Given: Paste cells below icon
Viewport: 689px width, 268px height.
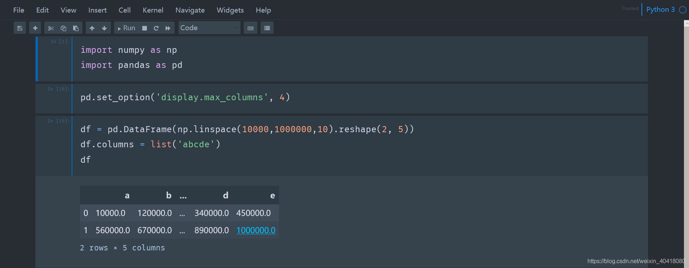Looking at the screenshot, I should 76,28.
